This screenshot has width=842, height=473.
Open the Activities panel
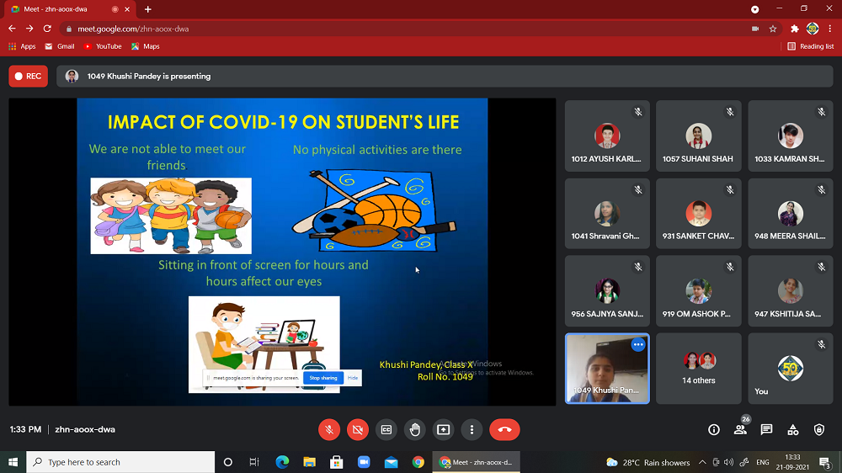tap(792, 429)
